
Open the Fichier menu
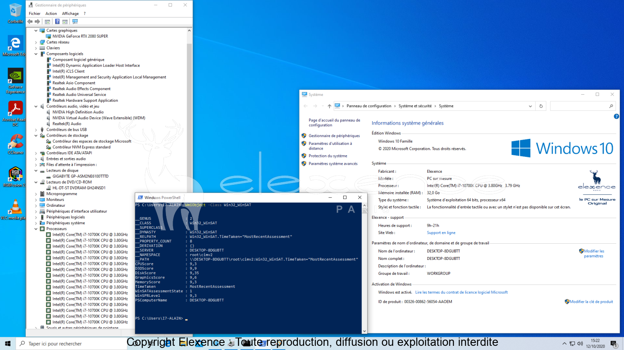[35, 14]
